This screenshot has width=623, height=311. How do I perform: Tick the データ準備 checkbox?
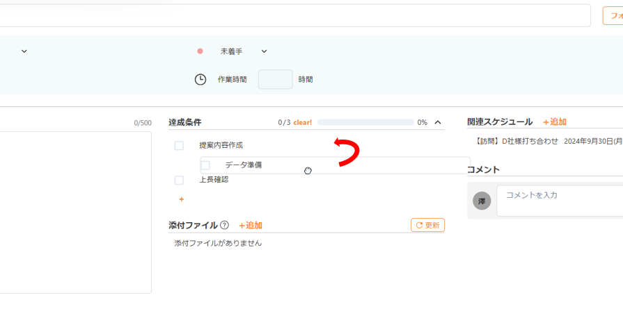(x=205, y=165)
